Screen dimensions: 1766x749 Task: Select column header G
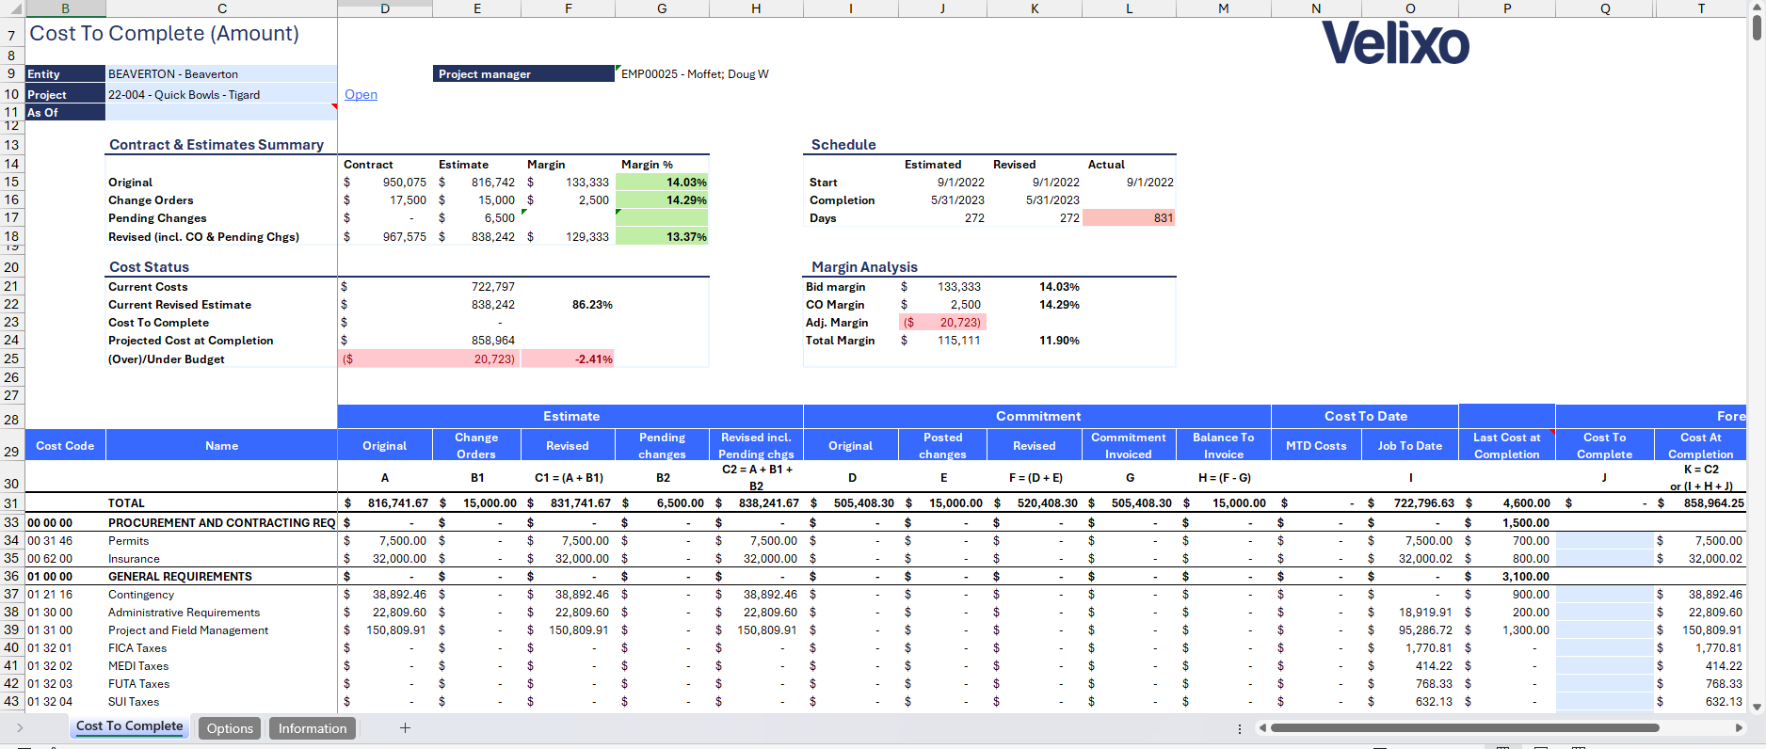tap(662, 8)
